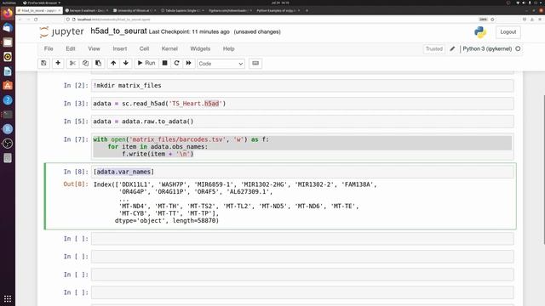This screenshot has height=306, width=545.
Task: Click the Last Checkpoint text
Action: coord(189,32)
